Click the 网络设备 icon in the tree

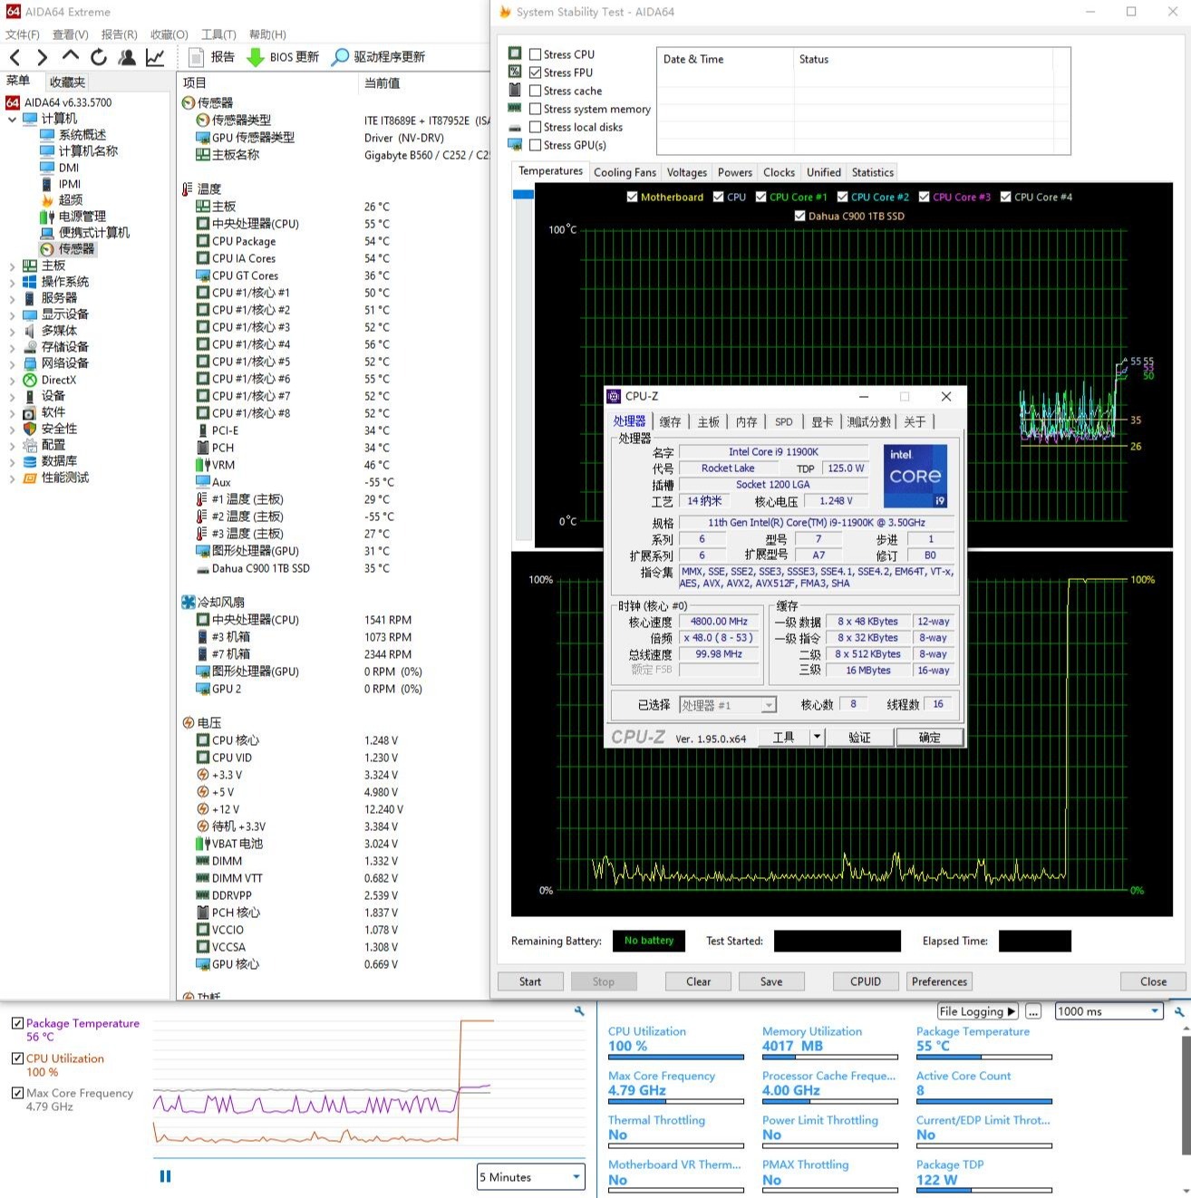coord(30,363)
